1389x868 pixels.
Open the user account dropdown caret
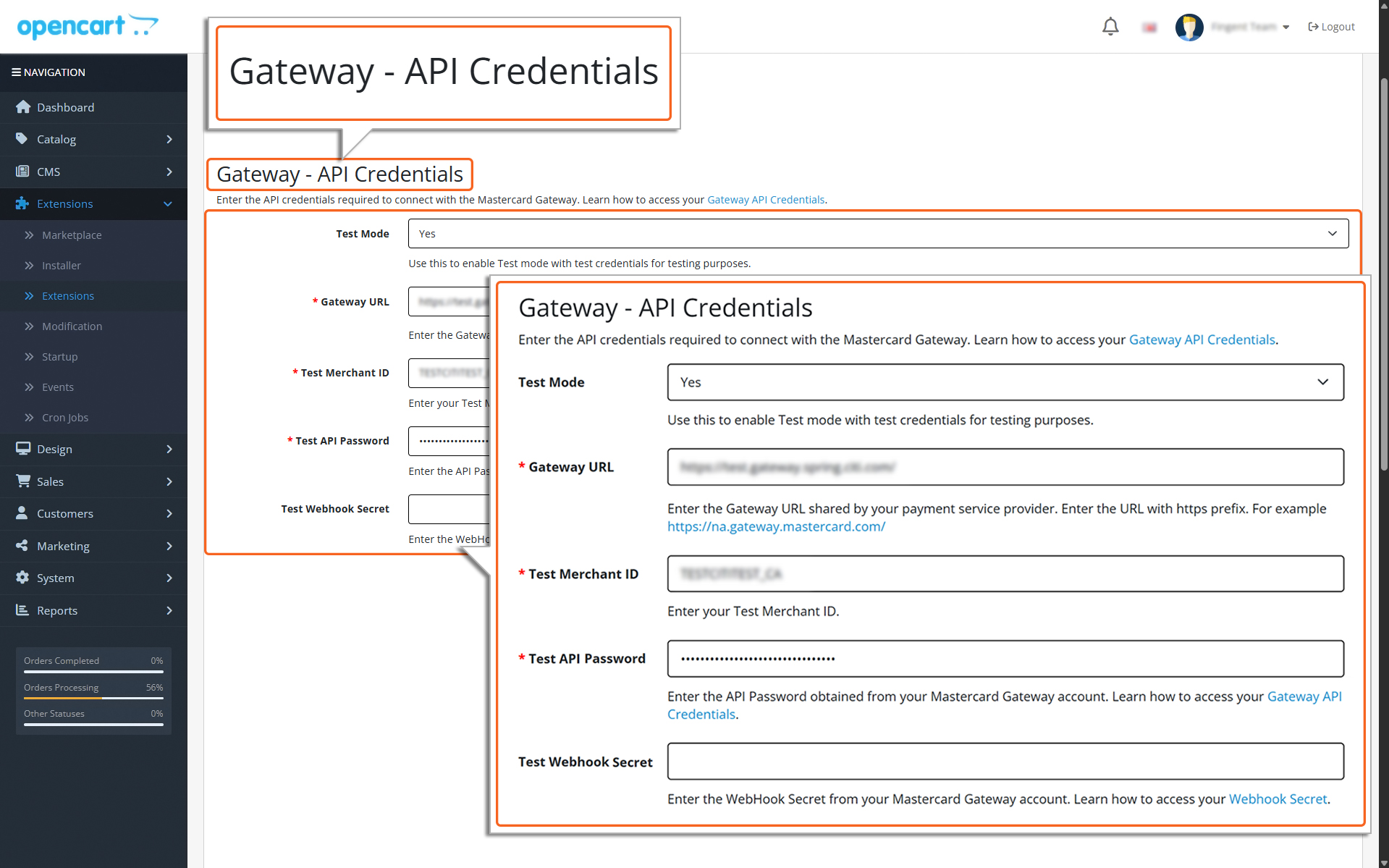coord(1286,28)
